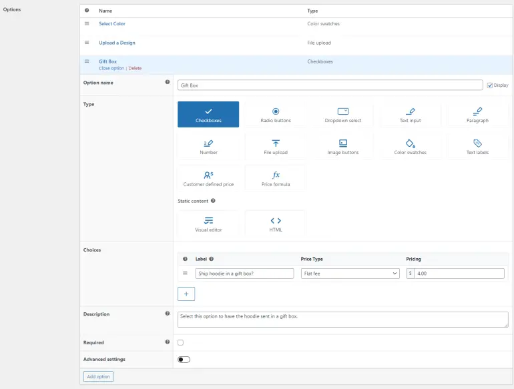Click the Close option link
Viewport: 514px width, 389px height.
111,68
